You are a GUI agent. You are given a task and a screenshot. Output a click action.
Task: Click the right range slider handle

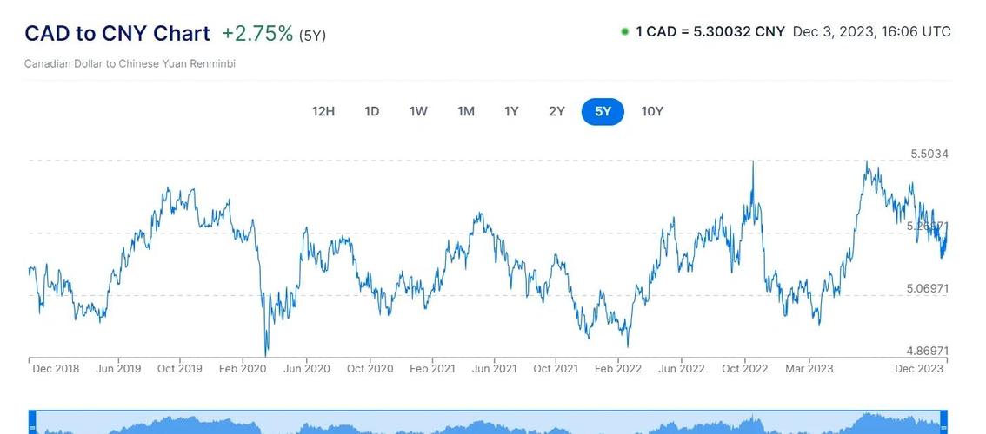click(x=945, y=426)
